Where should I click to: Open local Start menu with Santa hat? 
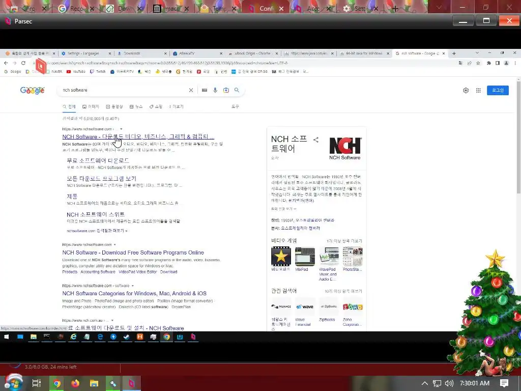click(13, 383)
